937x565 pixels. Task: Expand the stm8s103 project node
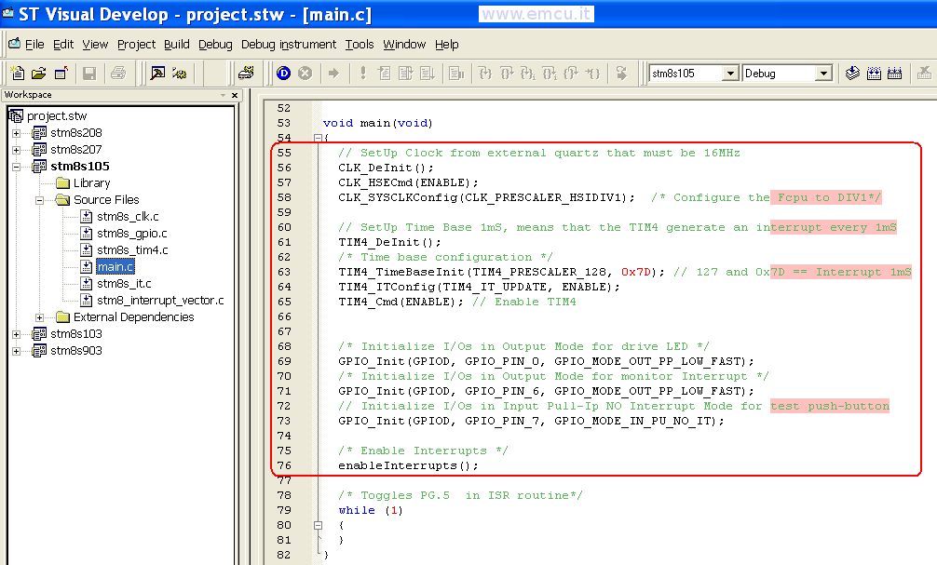16,334
